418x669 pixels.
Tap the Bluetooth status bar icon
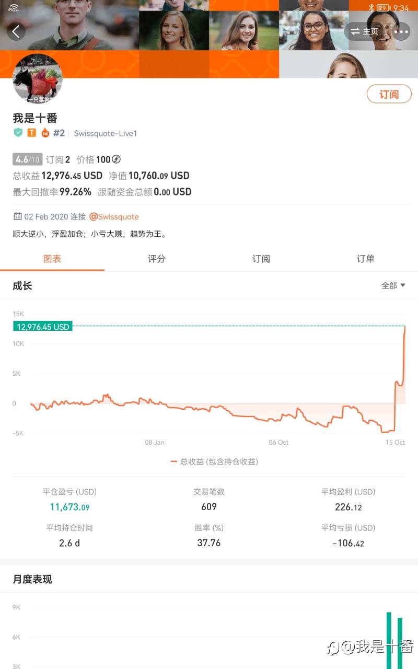[371, 8]
